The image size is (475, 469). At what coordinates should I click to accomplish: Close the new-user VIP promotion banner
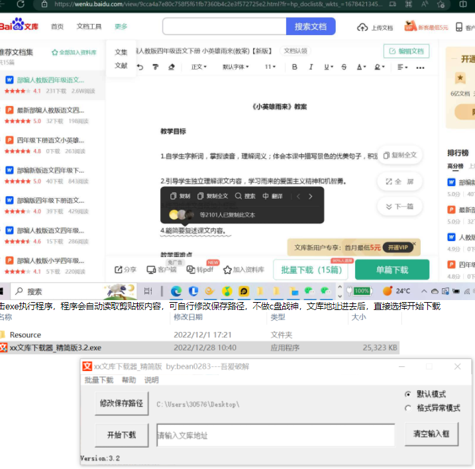[x=414, y=244]
